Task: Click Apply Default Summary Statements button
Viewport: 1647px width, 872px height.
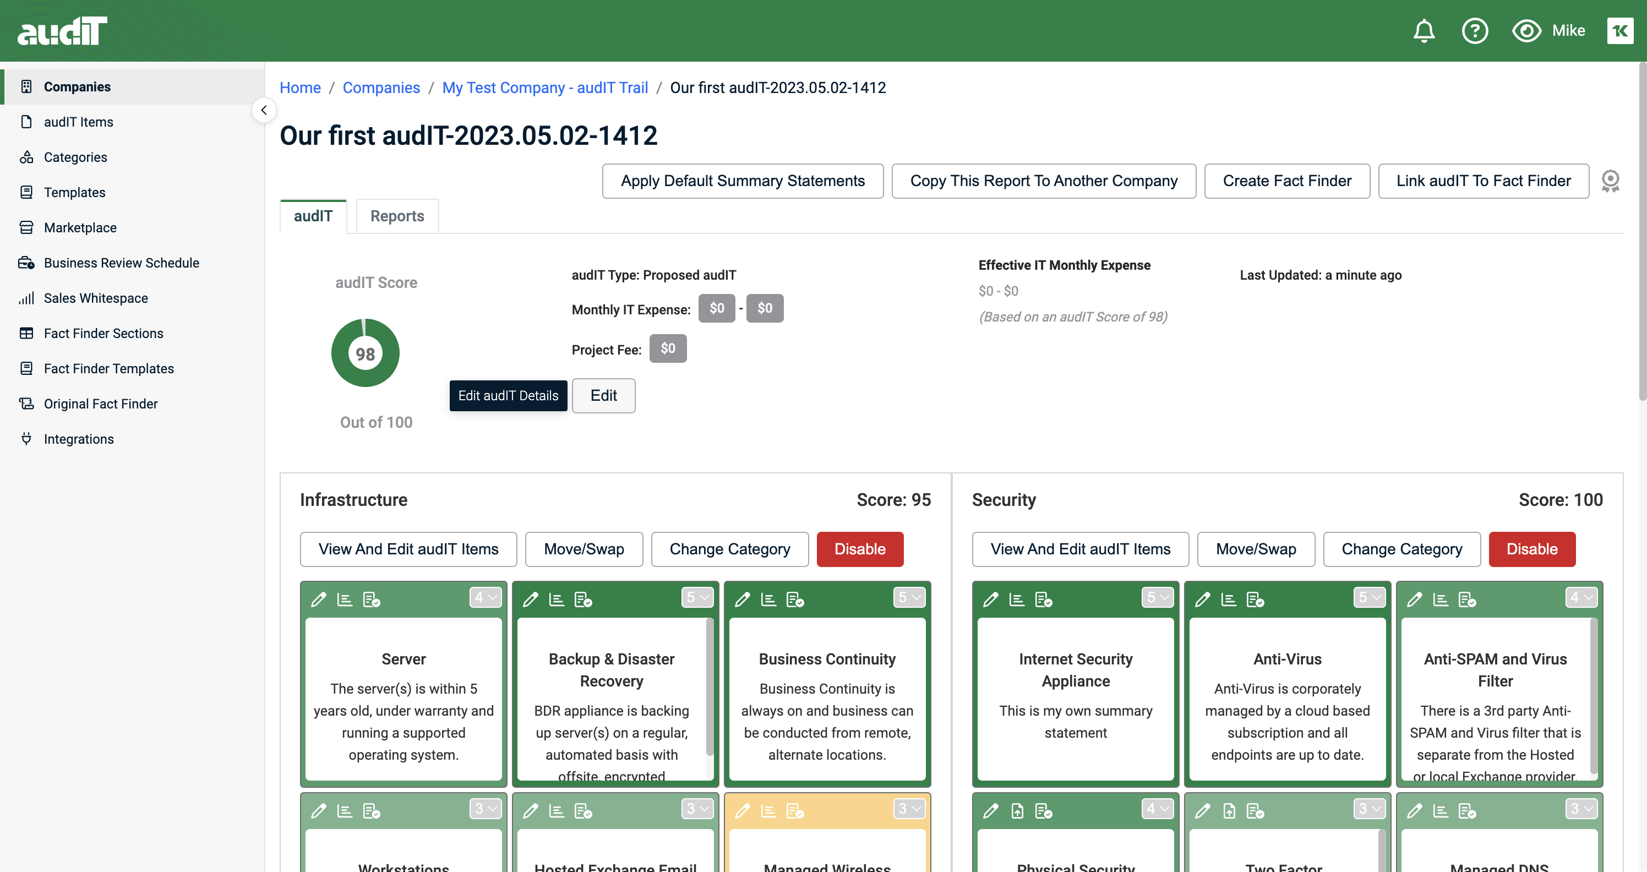Action: click(742, 181)
